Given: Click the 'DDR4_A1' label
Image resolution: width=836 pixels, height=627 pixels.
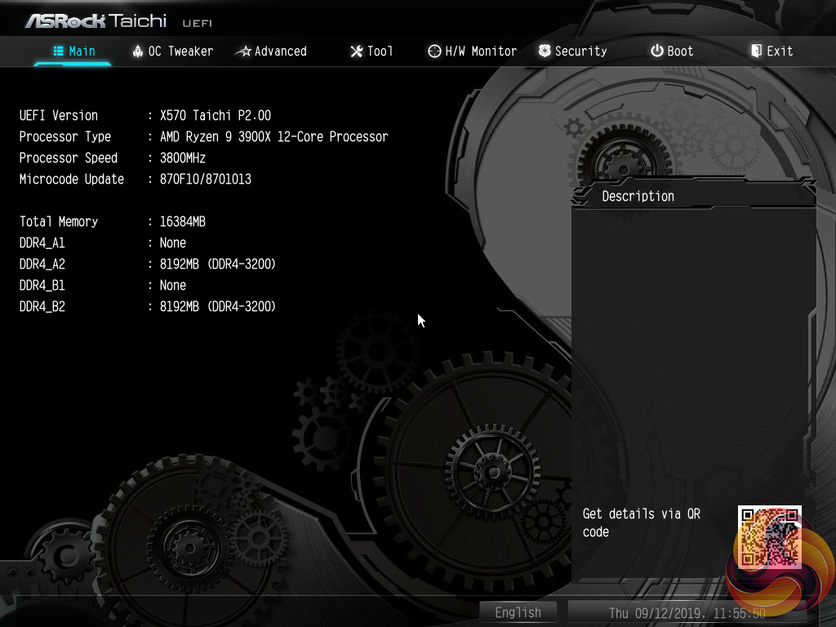Looking at the screenshot, I should (x=42, y=243).
